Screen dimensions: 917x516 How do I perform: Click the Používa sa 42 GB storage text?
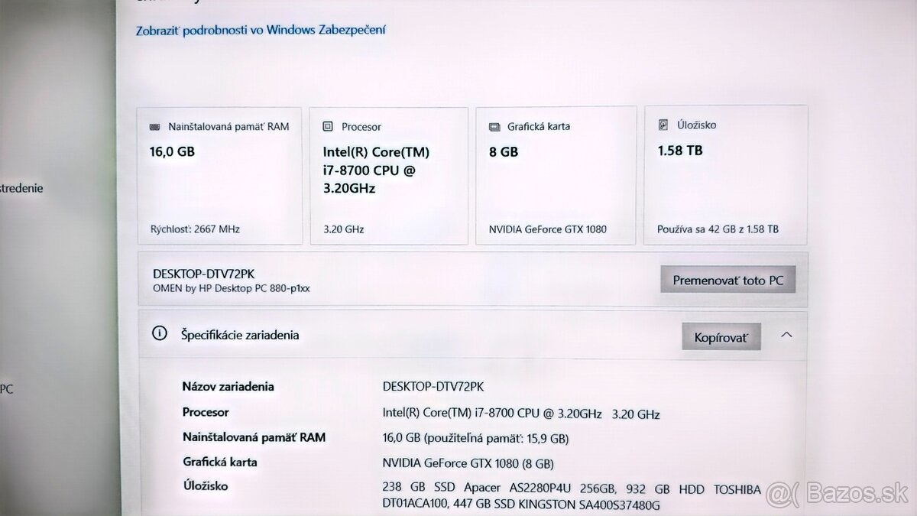coord(718,228)
